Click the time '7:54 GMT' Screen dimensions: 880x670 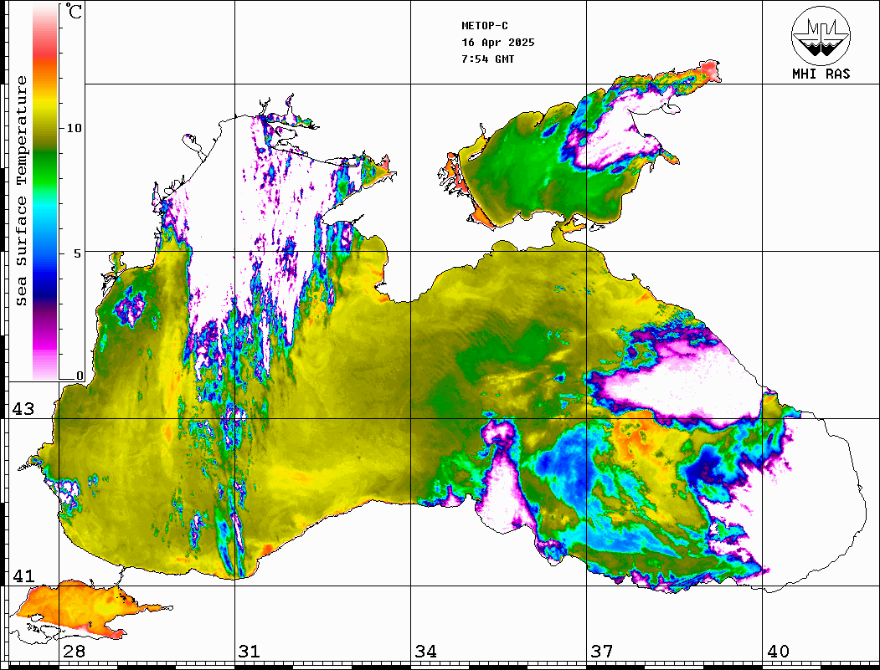[487, 59]
